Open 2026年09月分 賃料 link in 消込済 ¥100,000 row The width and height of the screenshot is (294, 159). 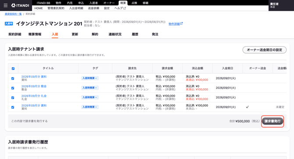[34, 105]
